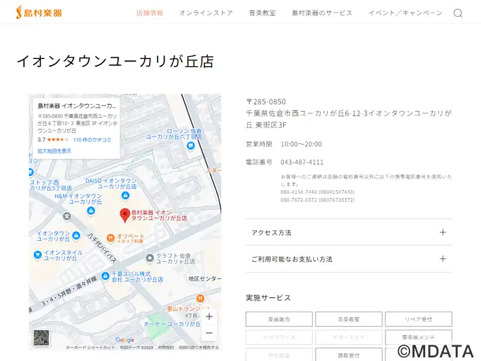Image resolution: width=481 pixels, height=361 pixels.
Task: Click the 買取受付 service button
Action: 349,355
